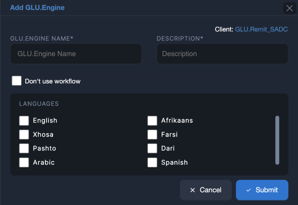298x205 pixels.
Task: Select the Spanish language checkbox
Action: coord(152,162)
